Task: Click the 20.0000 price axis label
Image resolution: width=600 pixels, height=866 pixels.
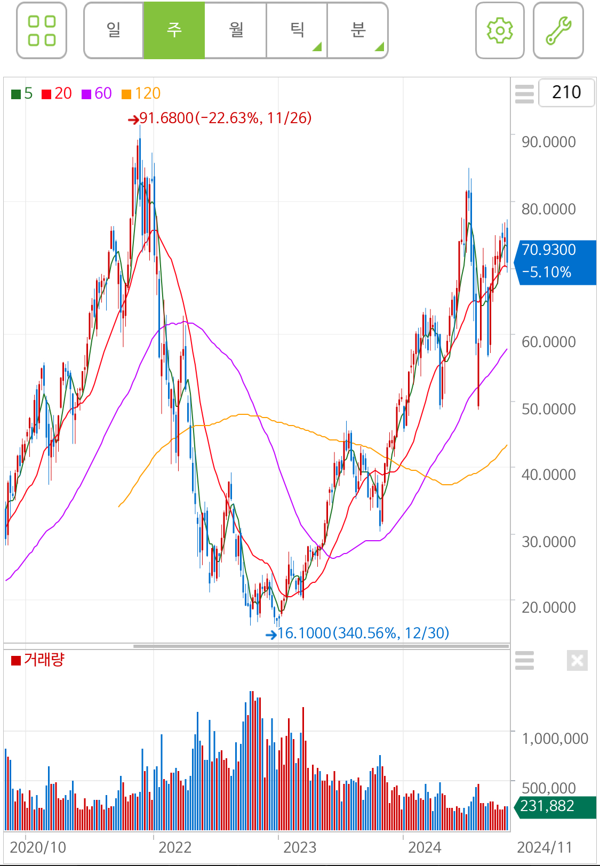Action: [549, 607]
